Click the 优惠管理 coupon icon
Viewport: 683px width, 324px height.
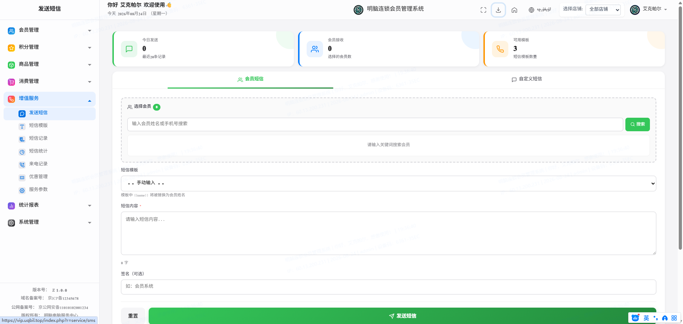point(22,178)
